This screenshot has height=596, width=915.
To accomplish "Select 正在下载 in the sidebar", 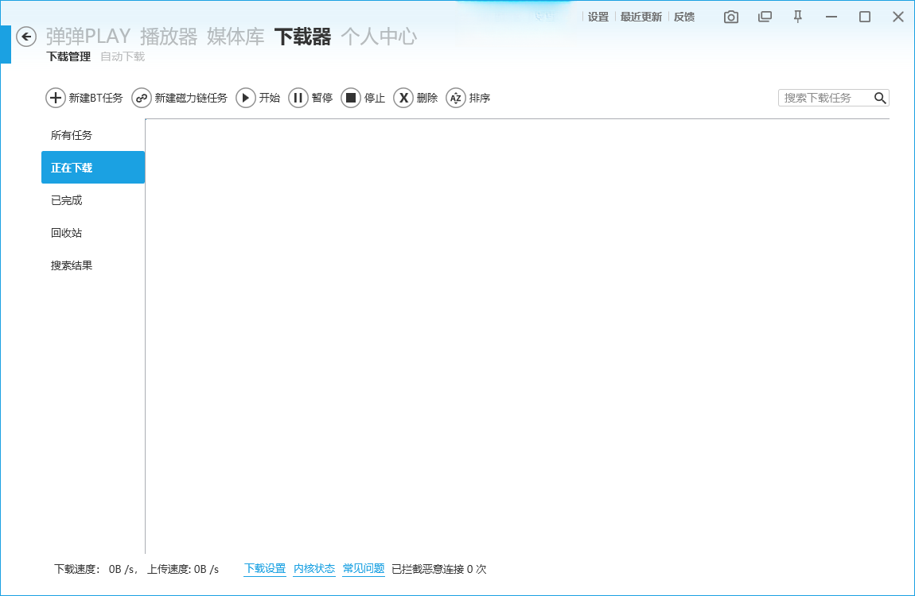I will [x=93, y=167].
